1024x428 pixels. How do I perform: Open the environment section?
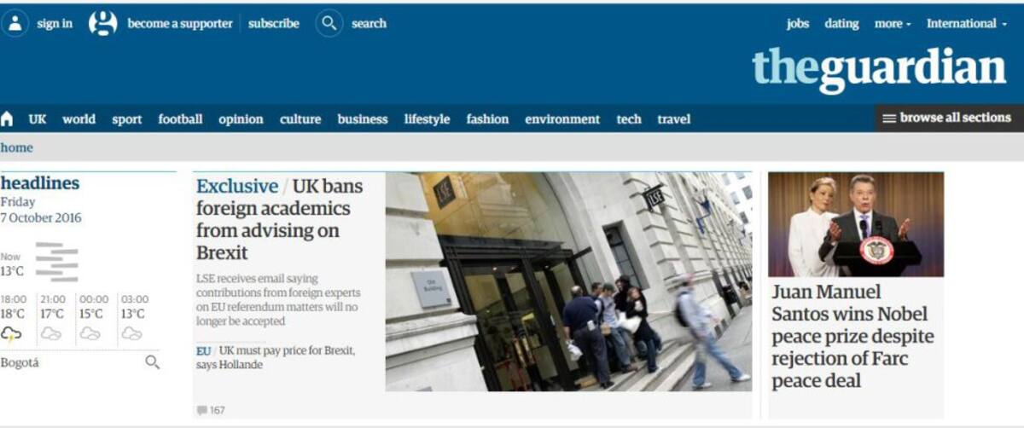[562, 119]
